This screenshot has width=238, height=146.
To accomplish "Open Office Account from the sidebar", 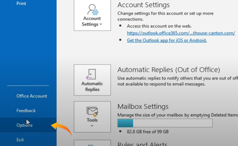I will coord(32,96).
